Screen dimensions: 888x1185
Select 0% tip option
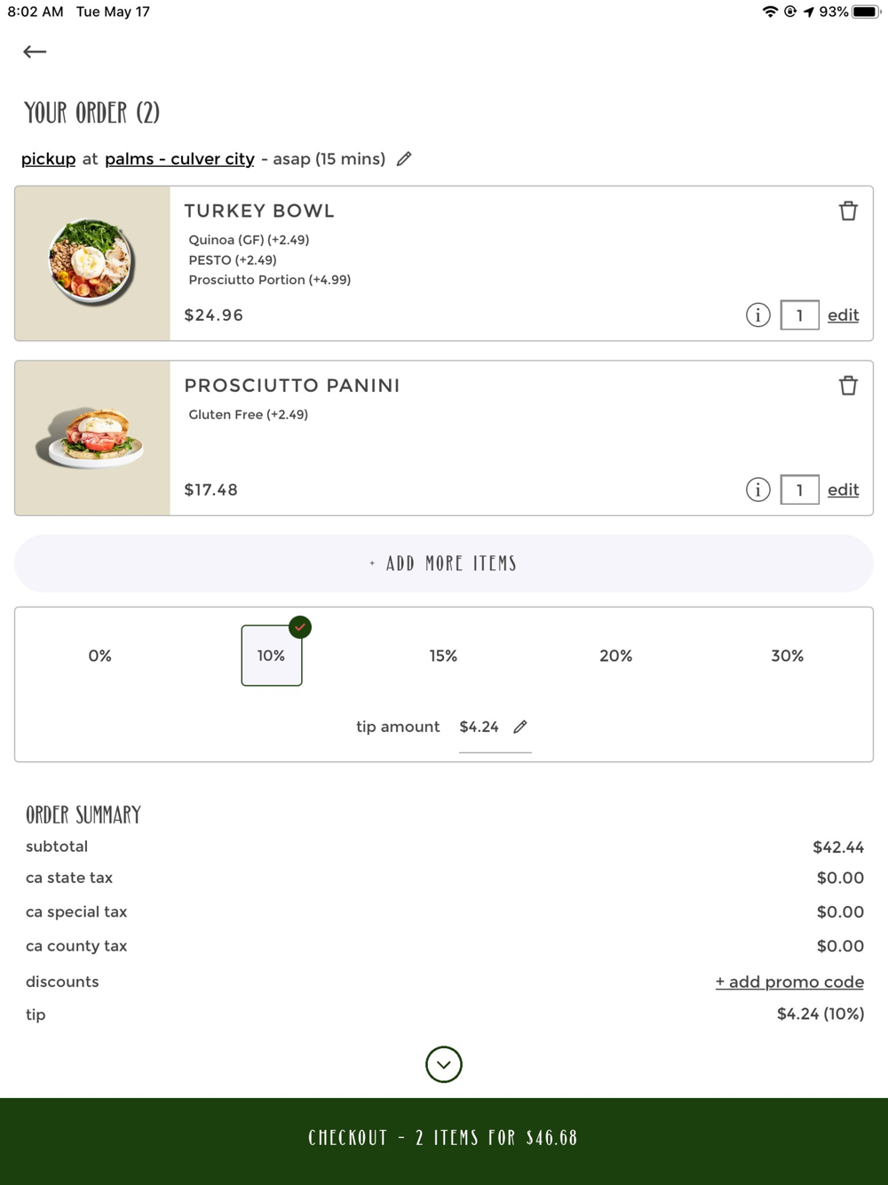tap(99, 656)
